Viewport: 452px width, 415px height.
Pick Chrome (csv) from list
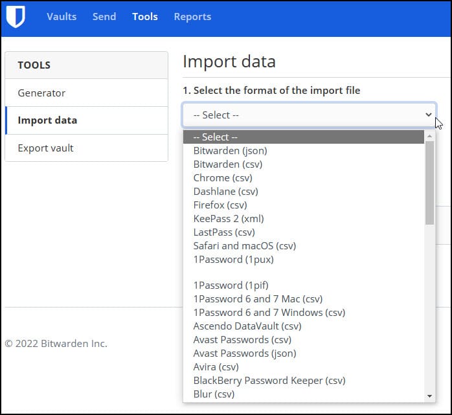(x=304, y=178)
